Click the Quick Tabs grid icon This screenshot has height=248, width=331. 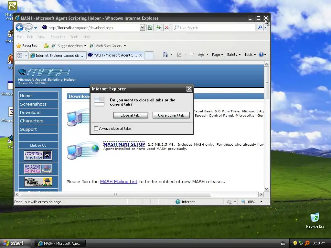(20, 55)
